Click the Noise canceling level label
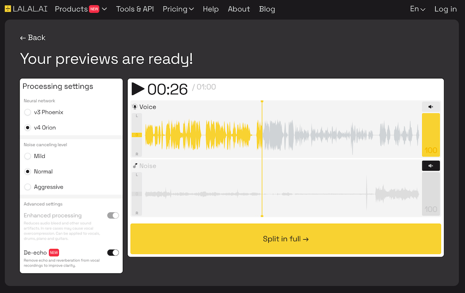Image resolution: width=465 pixels, height=293 pixels. (x=46, y=144)
